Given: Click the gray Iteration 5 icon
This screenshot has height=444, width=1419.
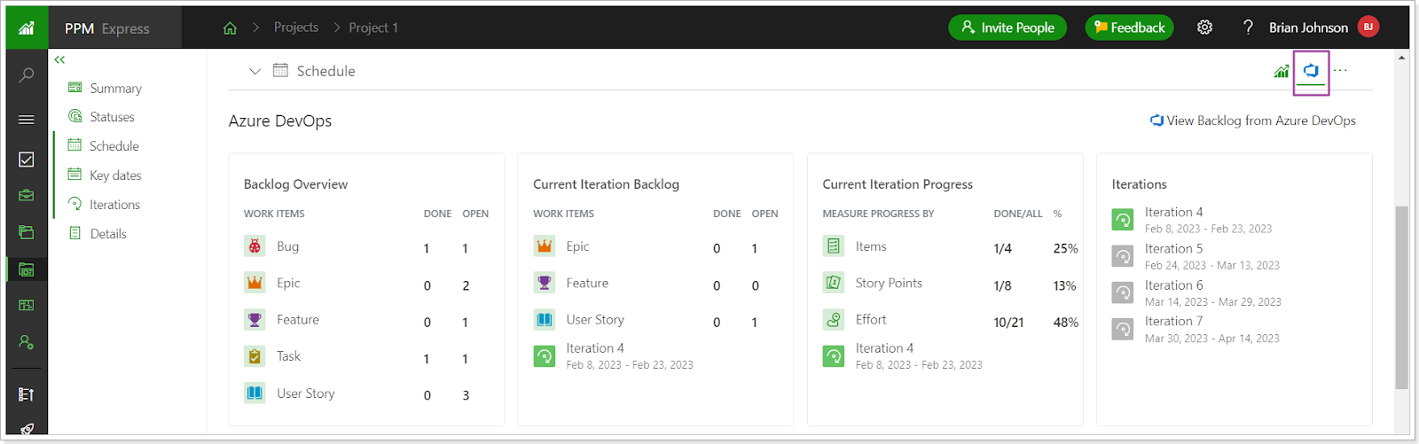Looking at the screenshot, I should (x=1123, y=256).
